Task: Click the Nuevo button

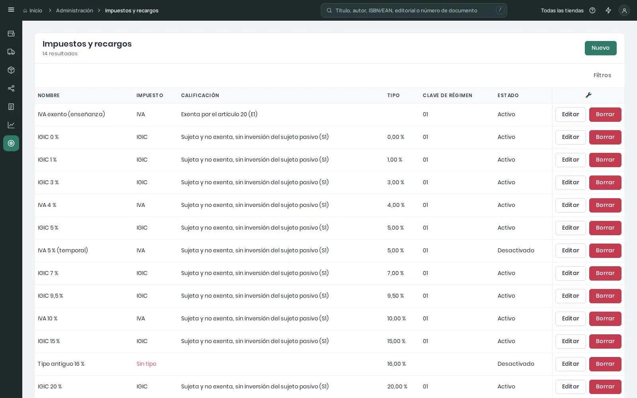Action: click(x=600, y=48)
